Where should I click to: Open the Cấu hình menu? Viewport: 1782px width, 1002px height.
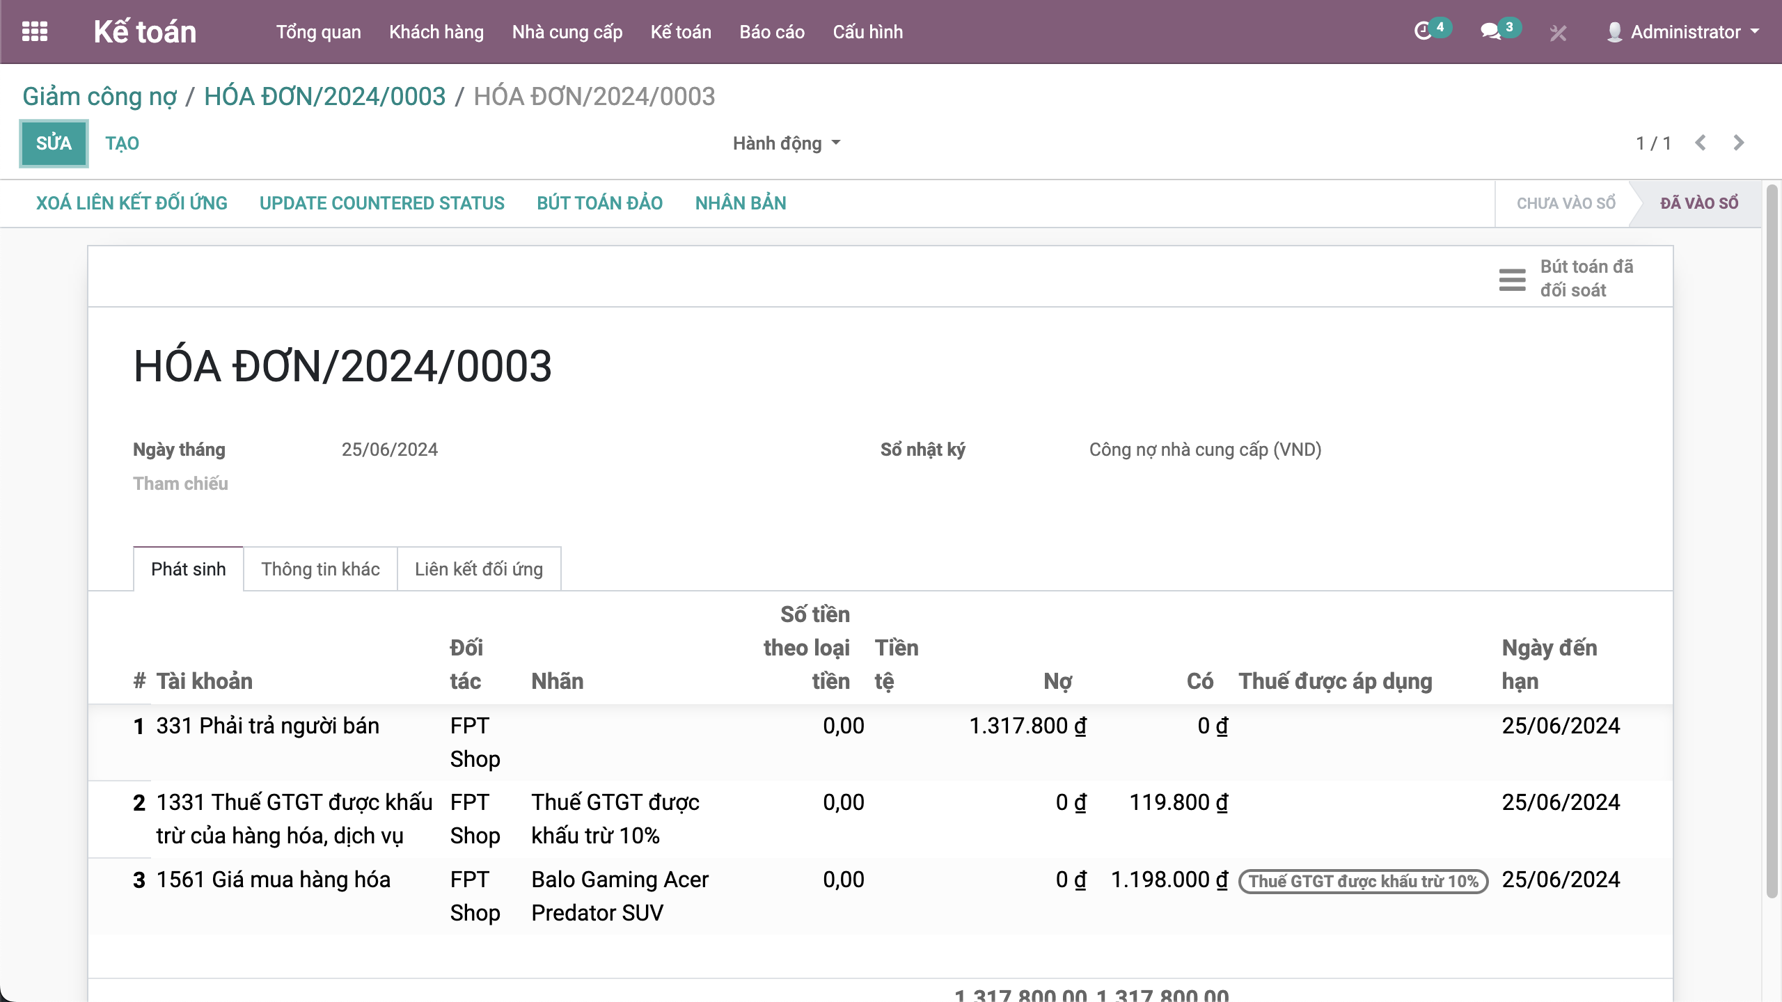point(867,32)
